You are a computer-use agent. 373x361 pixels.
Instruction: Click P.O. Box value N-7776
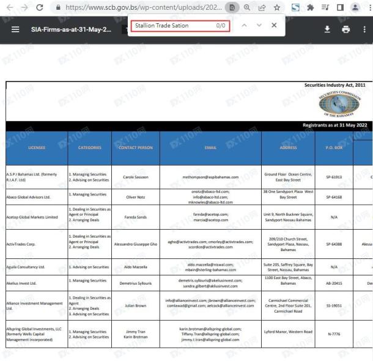pyautogui.click(x=334, y=334)
